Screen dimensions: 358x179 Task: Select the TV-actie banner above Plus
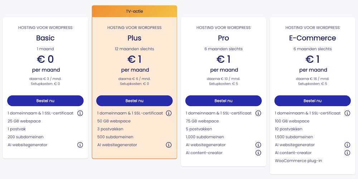pos(134,11)
